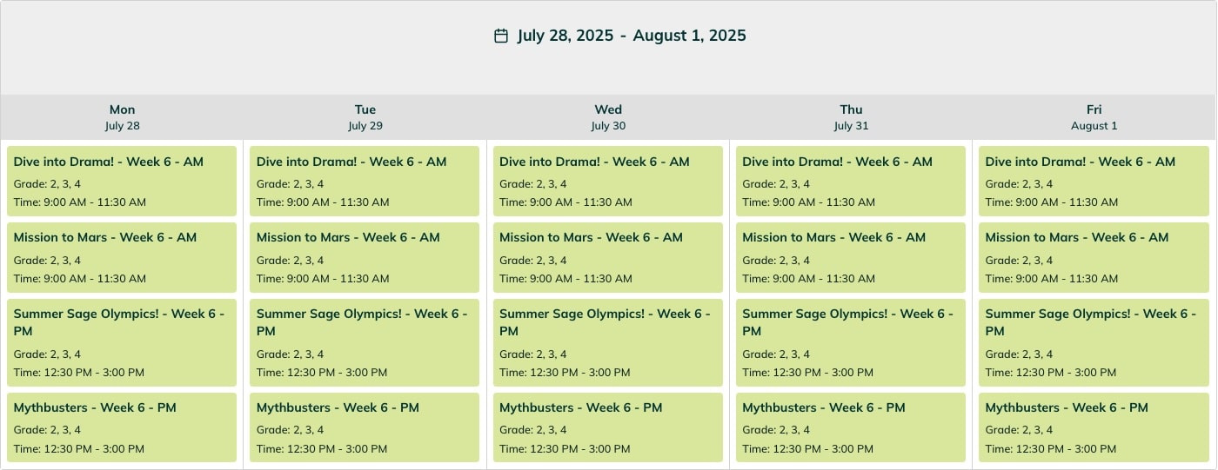The width and height of the screenshot is (1218, 470).
Task: Open Monday's Mythbusters PM session
Action: click(122, 427)
